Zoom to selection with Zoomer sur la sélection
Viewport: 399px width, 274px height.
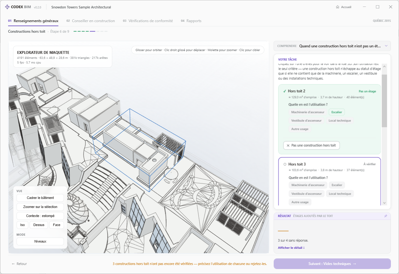coord(40,207)
